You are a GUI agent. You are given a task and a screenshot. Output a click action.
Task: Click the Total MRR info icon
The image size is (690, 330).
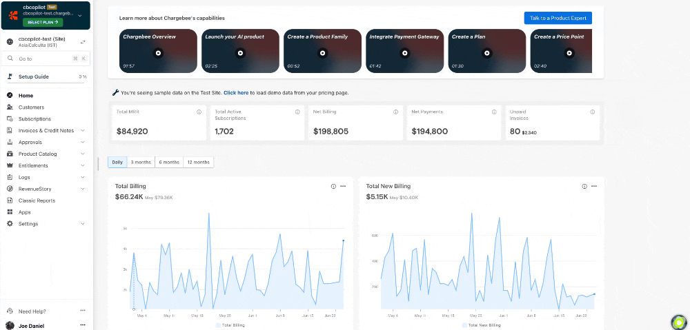tap(199, 112)
